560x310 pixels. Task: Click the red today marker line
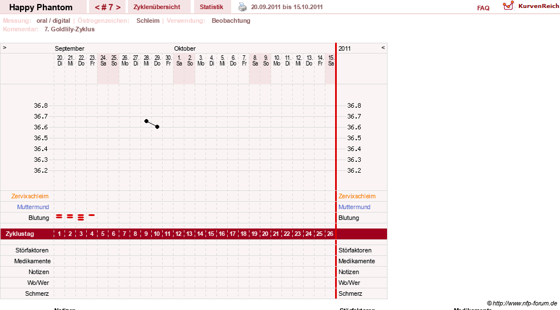click(336, 171)
